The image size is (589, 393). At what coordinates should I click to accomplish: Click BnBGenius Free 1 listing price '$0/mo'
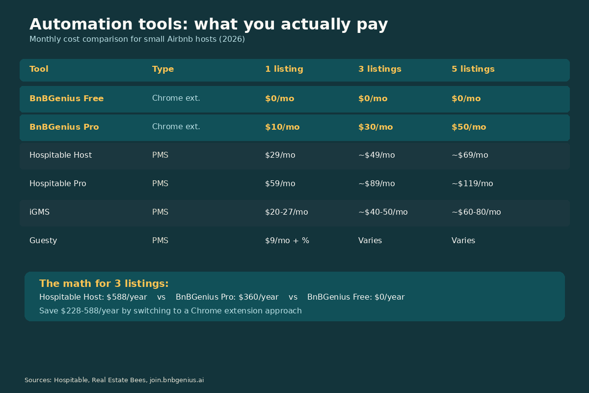click(280, 99)
